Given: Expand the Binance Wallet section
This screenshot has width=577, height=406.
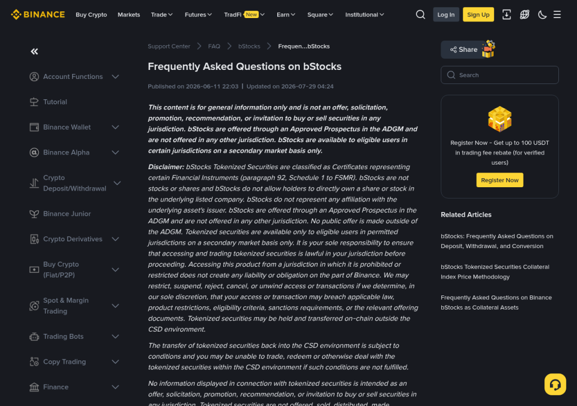Looking at the screenshot, I should point(115,127).
